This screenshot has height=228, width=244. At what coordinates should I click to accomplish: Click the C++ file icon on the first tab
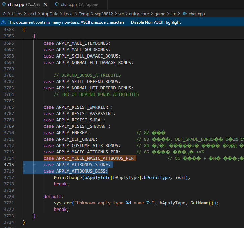4,5
